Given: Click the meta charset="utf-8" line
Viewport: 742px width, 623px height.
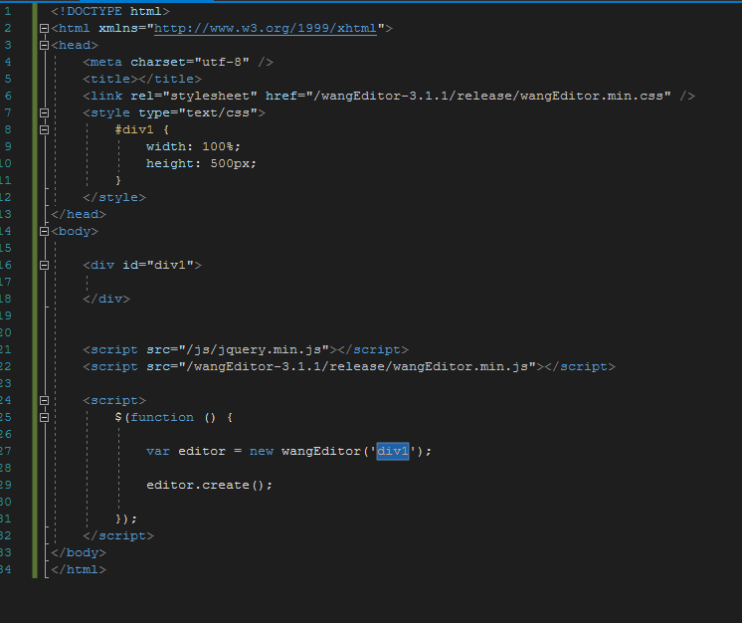Looking at the screenshot, I should [x=178, y=62].
